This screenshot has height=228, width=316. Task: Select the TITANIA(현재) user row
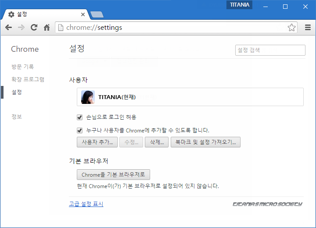(190, 97)
